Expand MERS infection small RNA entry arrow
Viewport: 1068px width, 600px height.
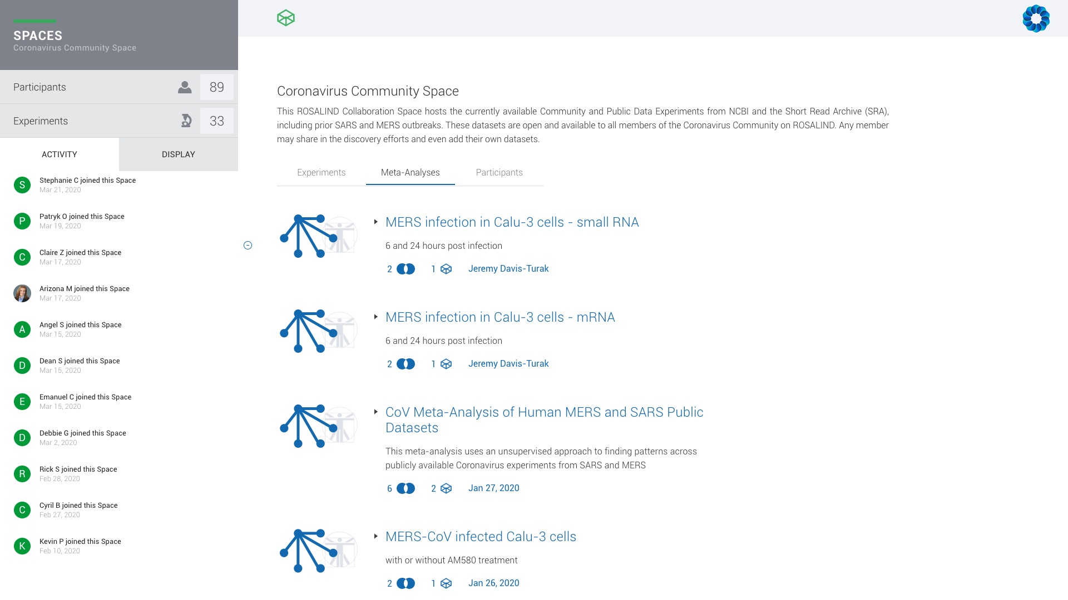coord(376,222)
